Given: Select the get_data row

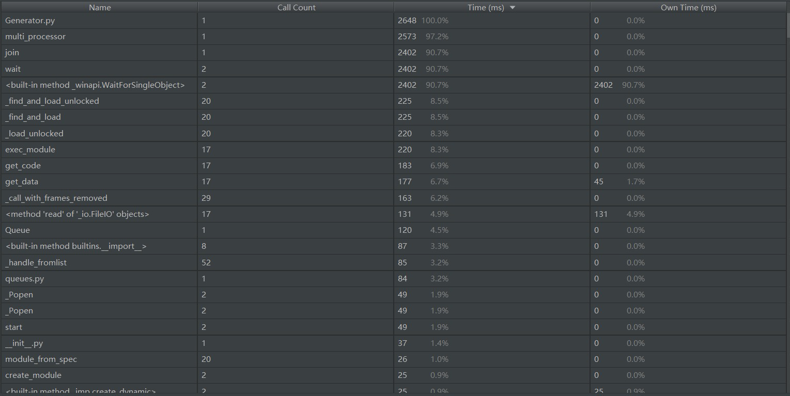Looking at the screenshot, I should (x=393, y=182).
